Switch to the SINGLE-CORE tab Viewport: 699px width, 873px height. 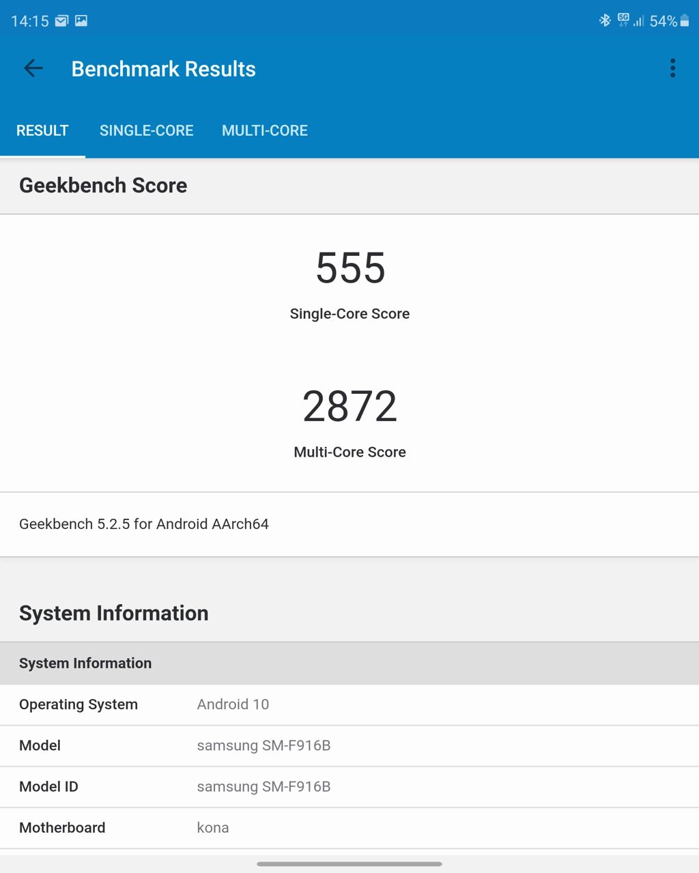click(146, 130)
